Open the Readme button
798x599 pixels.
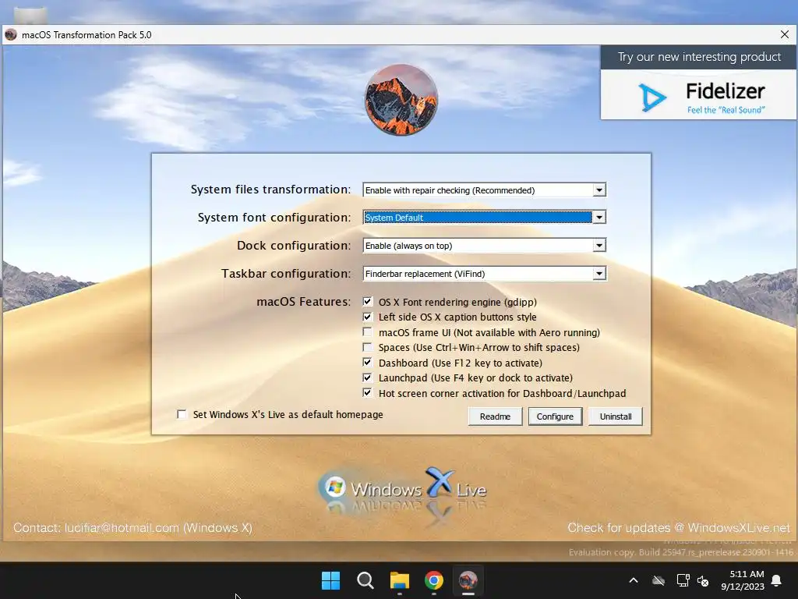495,416
